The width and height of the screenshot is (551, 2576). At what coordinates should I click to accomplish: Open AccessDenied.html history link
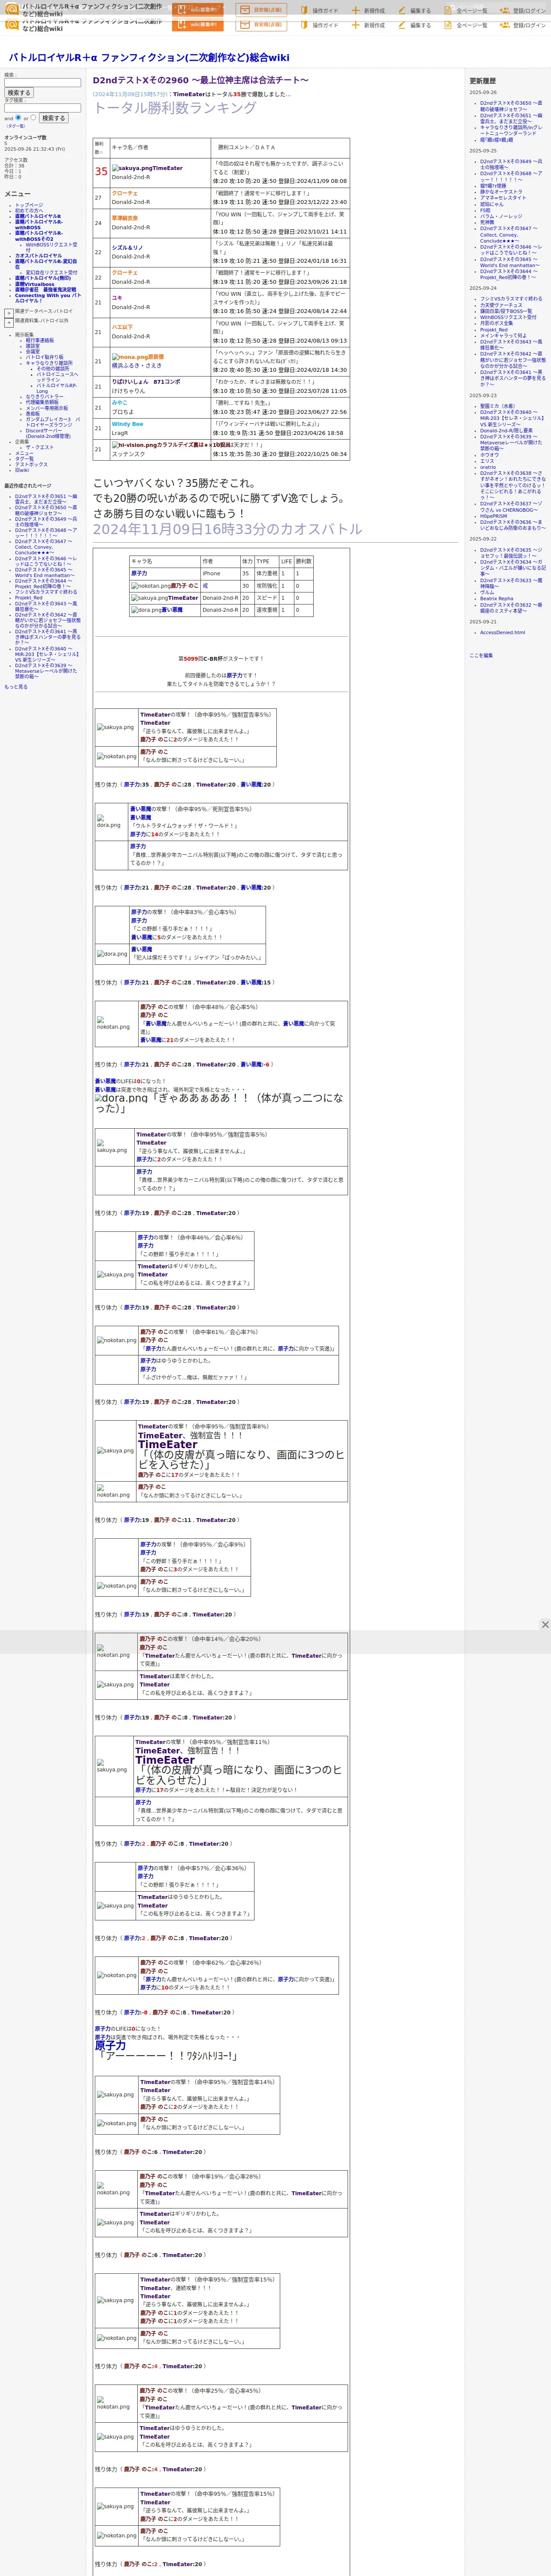coord(502,632)
